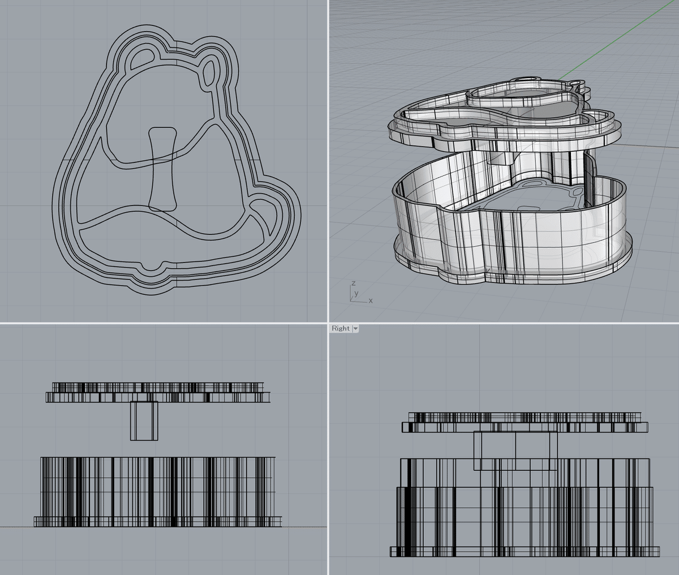
Task: Open the Right viewport dropdown arrow menu
Action: 355,328
